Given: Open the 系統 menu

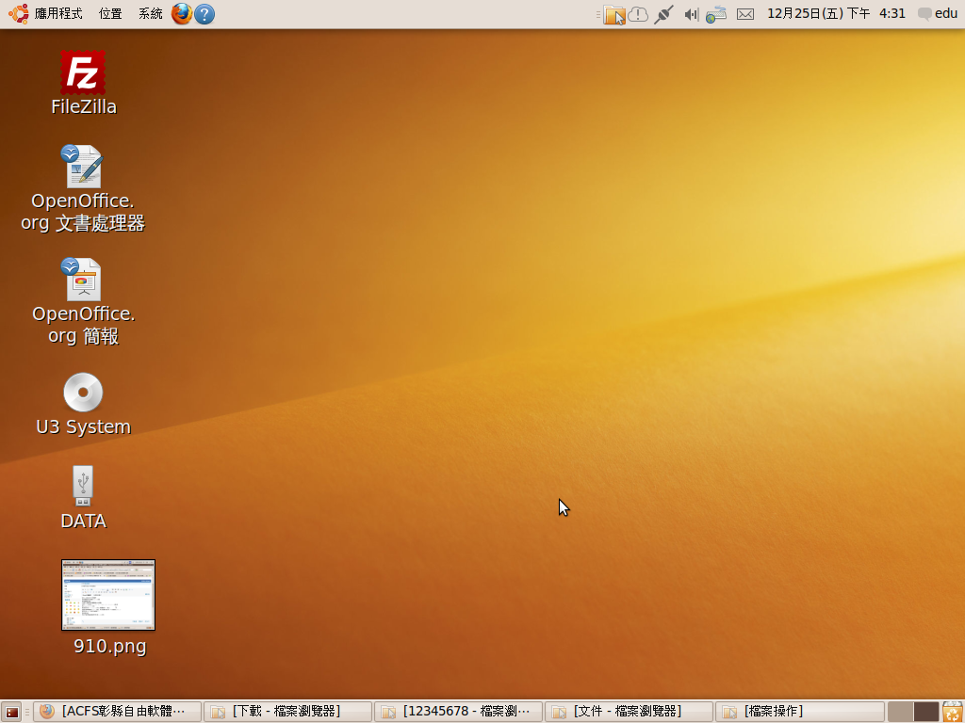Looking at the screenshot, I should 150,14.
